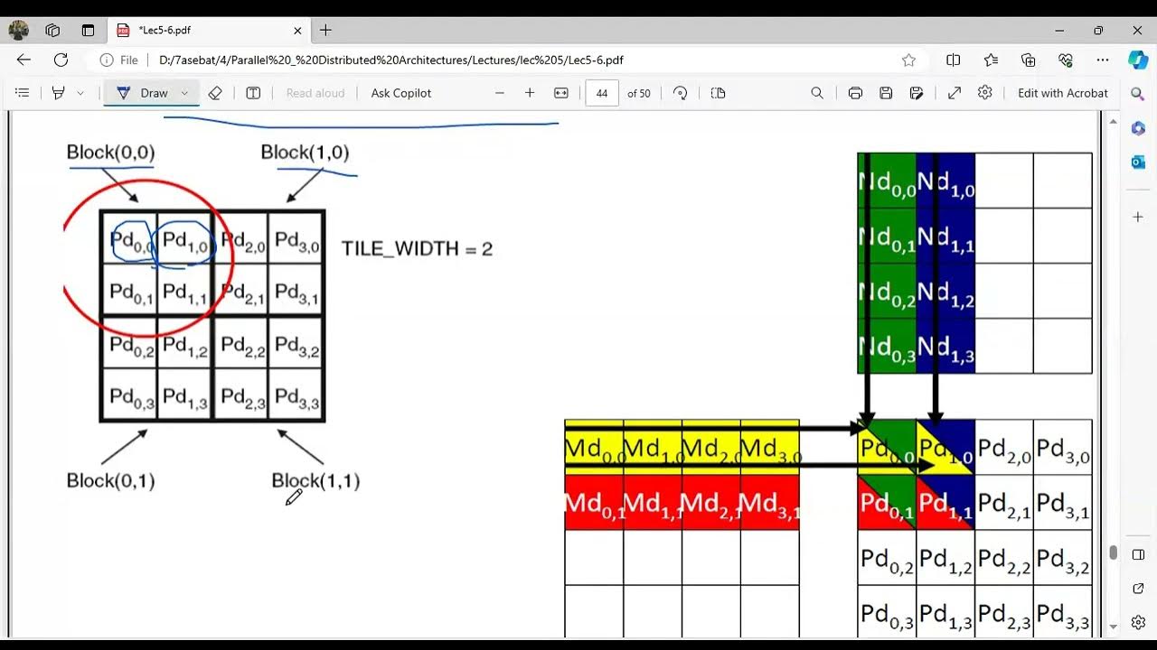The image size is (1157, 650).
Task: Save the PDF as a copy
Action: tap(917, 93)
